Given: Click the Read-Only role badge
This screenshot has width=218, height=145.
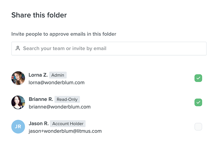Looking at the screenshot, I should click(x=67, y=99).
